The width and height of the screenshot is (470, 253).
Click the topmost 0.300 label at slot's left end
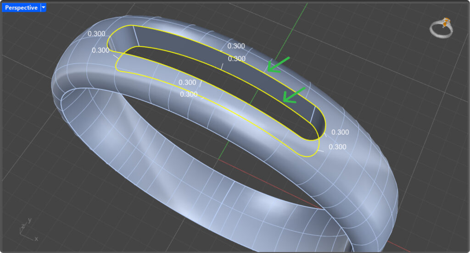pos(96,34)
